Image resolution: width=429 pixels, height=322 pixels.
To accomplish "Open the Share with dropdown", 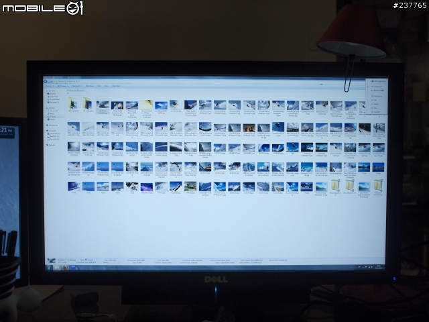I will (x=77, y=86).
